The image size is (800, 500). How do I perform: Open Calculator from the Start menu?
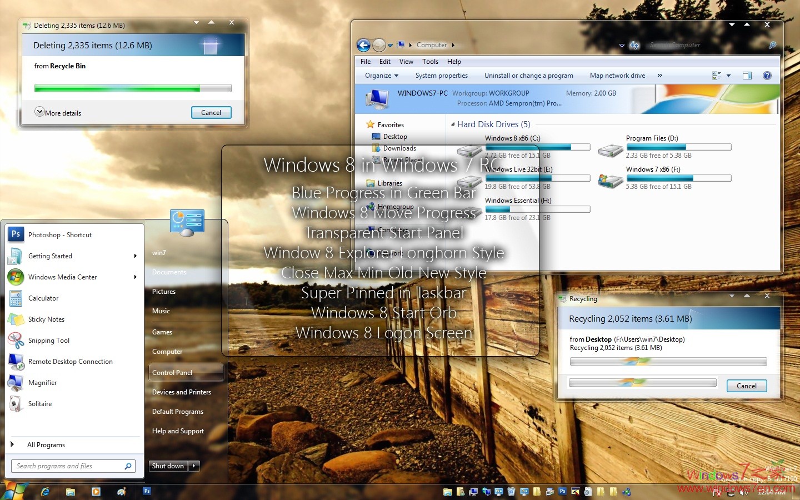[42, 298]
